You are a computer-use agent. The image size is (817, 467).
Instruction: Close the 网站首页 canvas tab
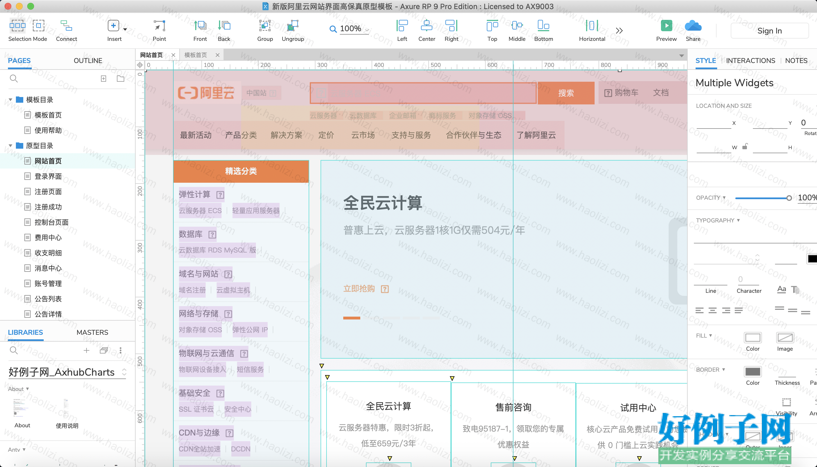tap(173, 55)
